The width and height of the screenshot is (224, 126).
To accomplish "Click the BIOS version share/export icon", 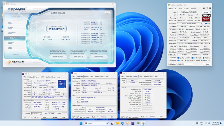I will point(202,24).
